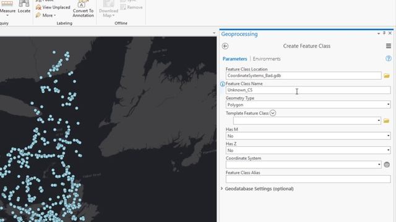The width and height of the screenshot is (396, 222).
Task: Switch to the Environments tab
Action: point(267,59)
